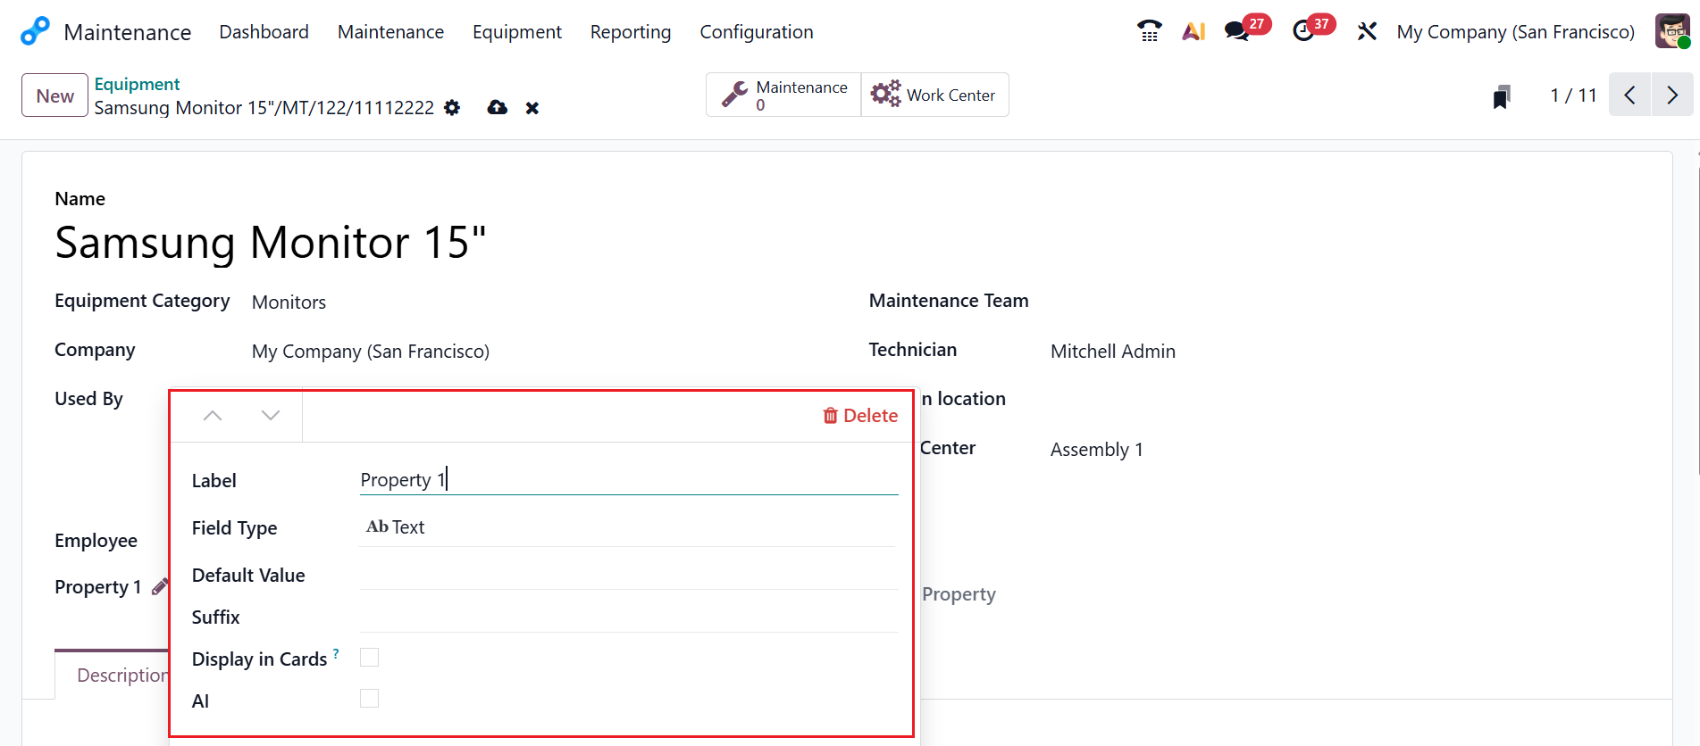Move property down with chevron
1700x746 pixels.
[x=271, y=416]
